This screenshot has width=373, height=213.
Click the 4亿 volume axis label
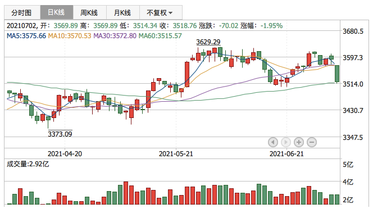(348, 182)
